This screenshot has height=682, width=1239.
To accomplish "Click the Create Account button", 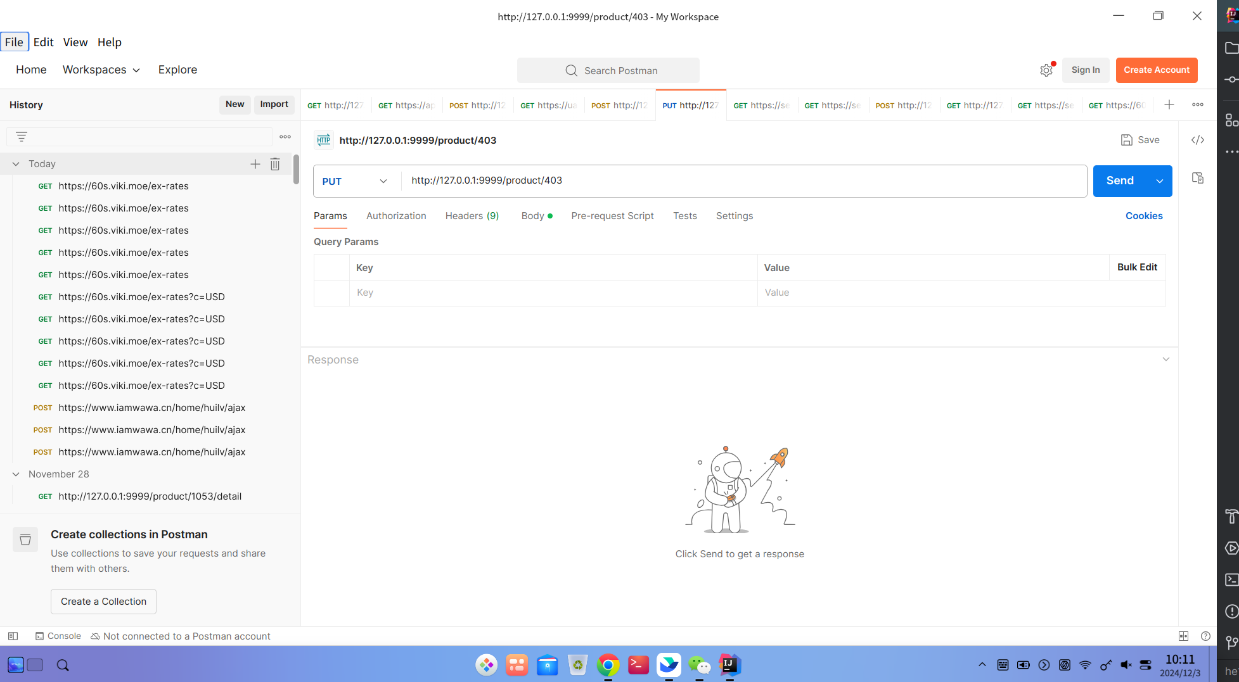I will point(1157,70).
